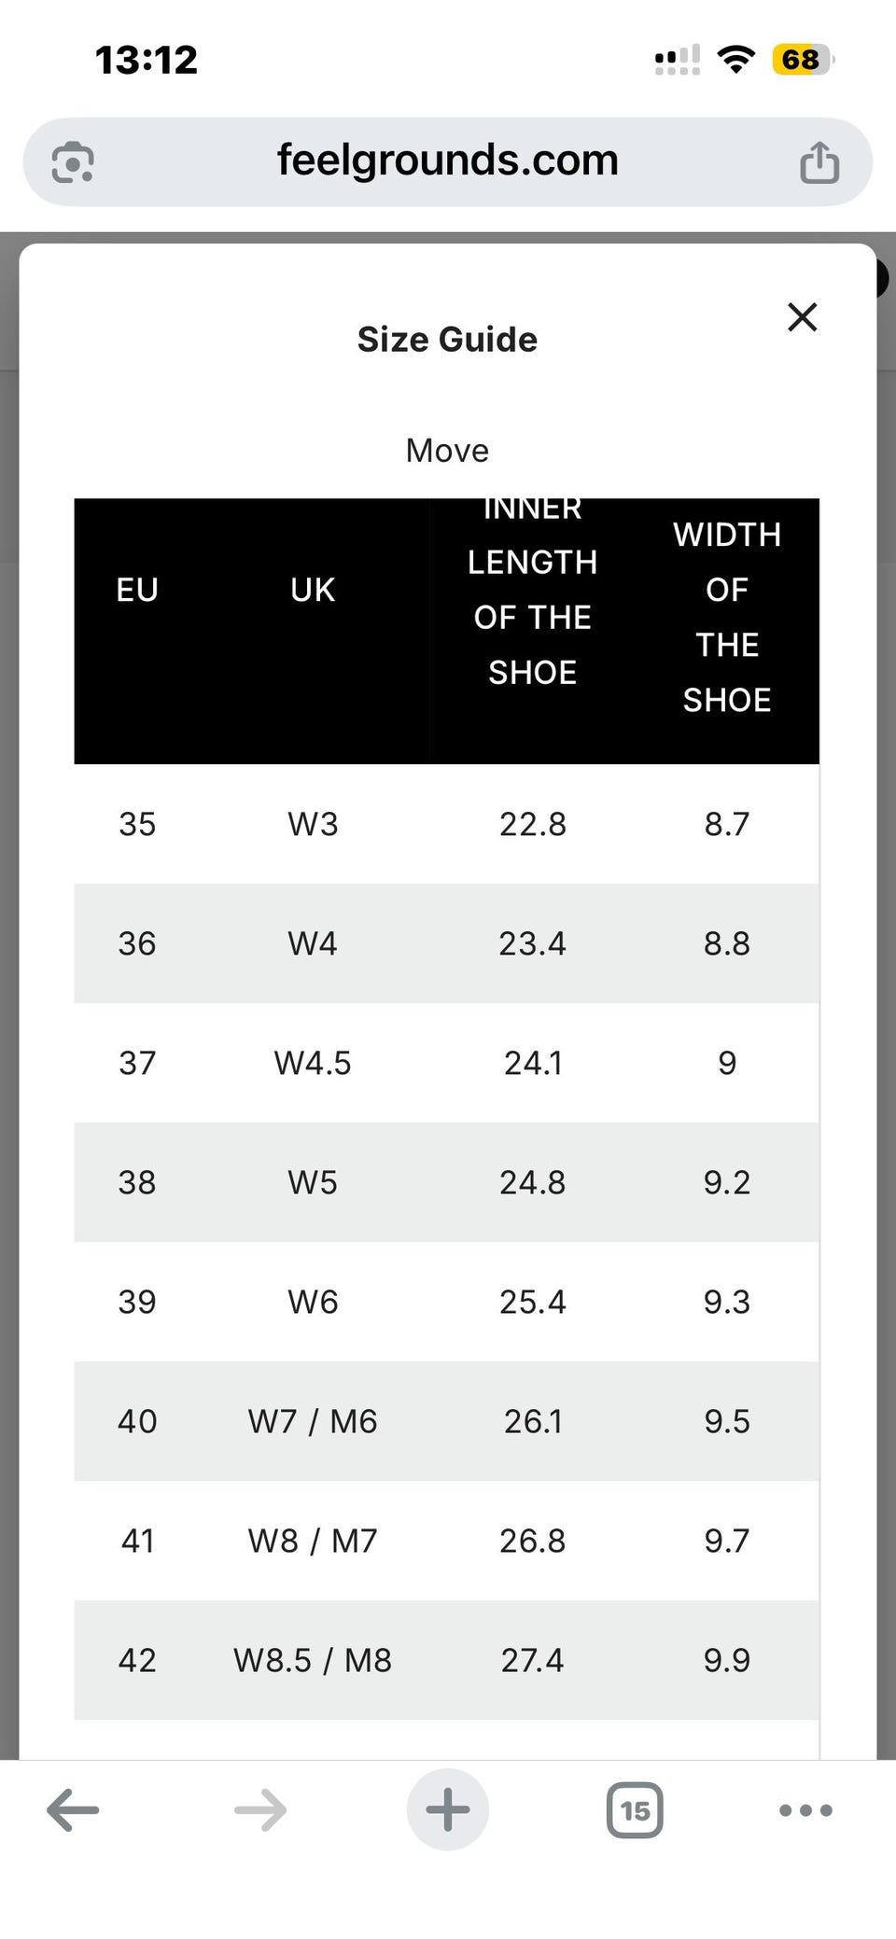Close the Size Guide popup
The image size is (896, 1939).
802,317
